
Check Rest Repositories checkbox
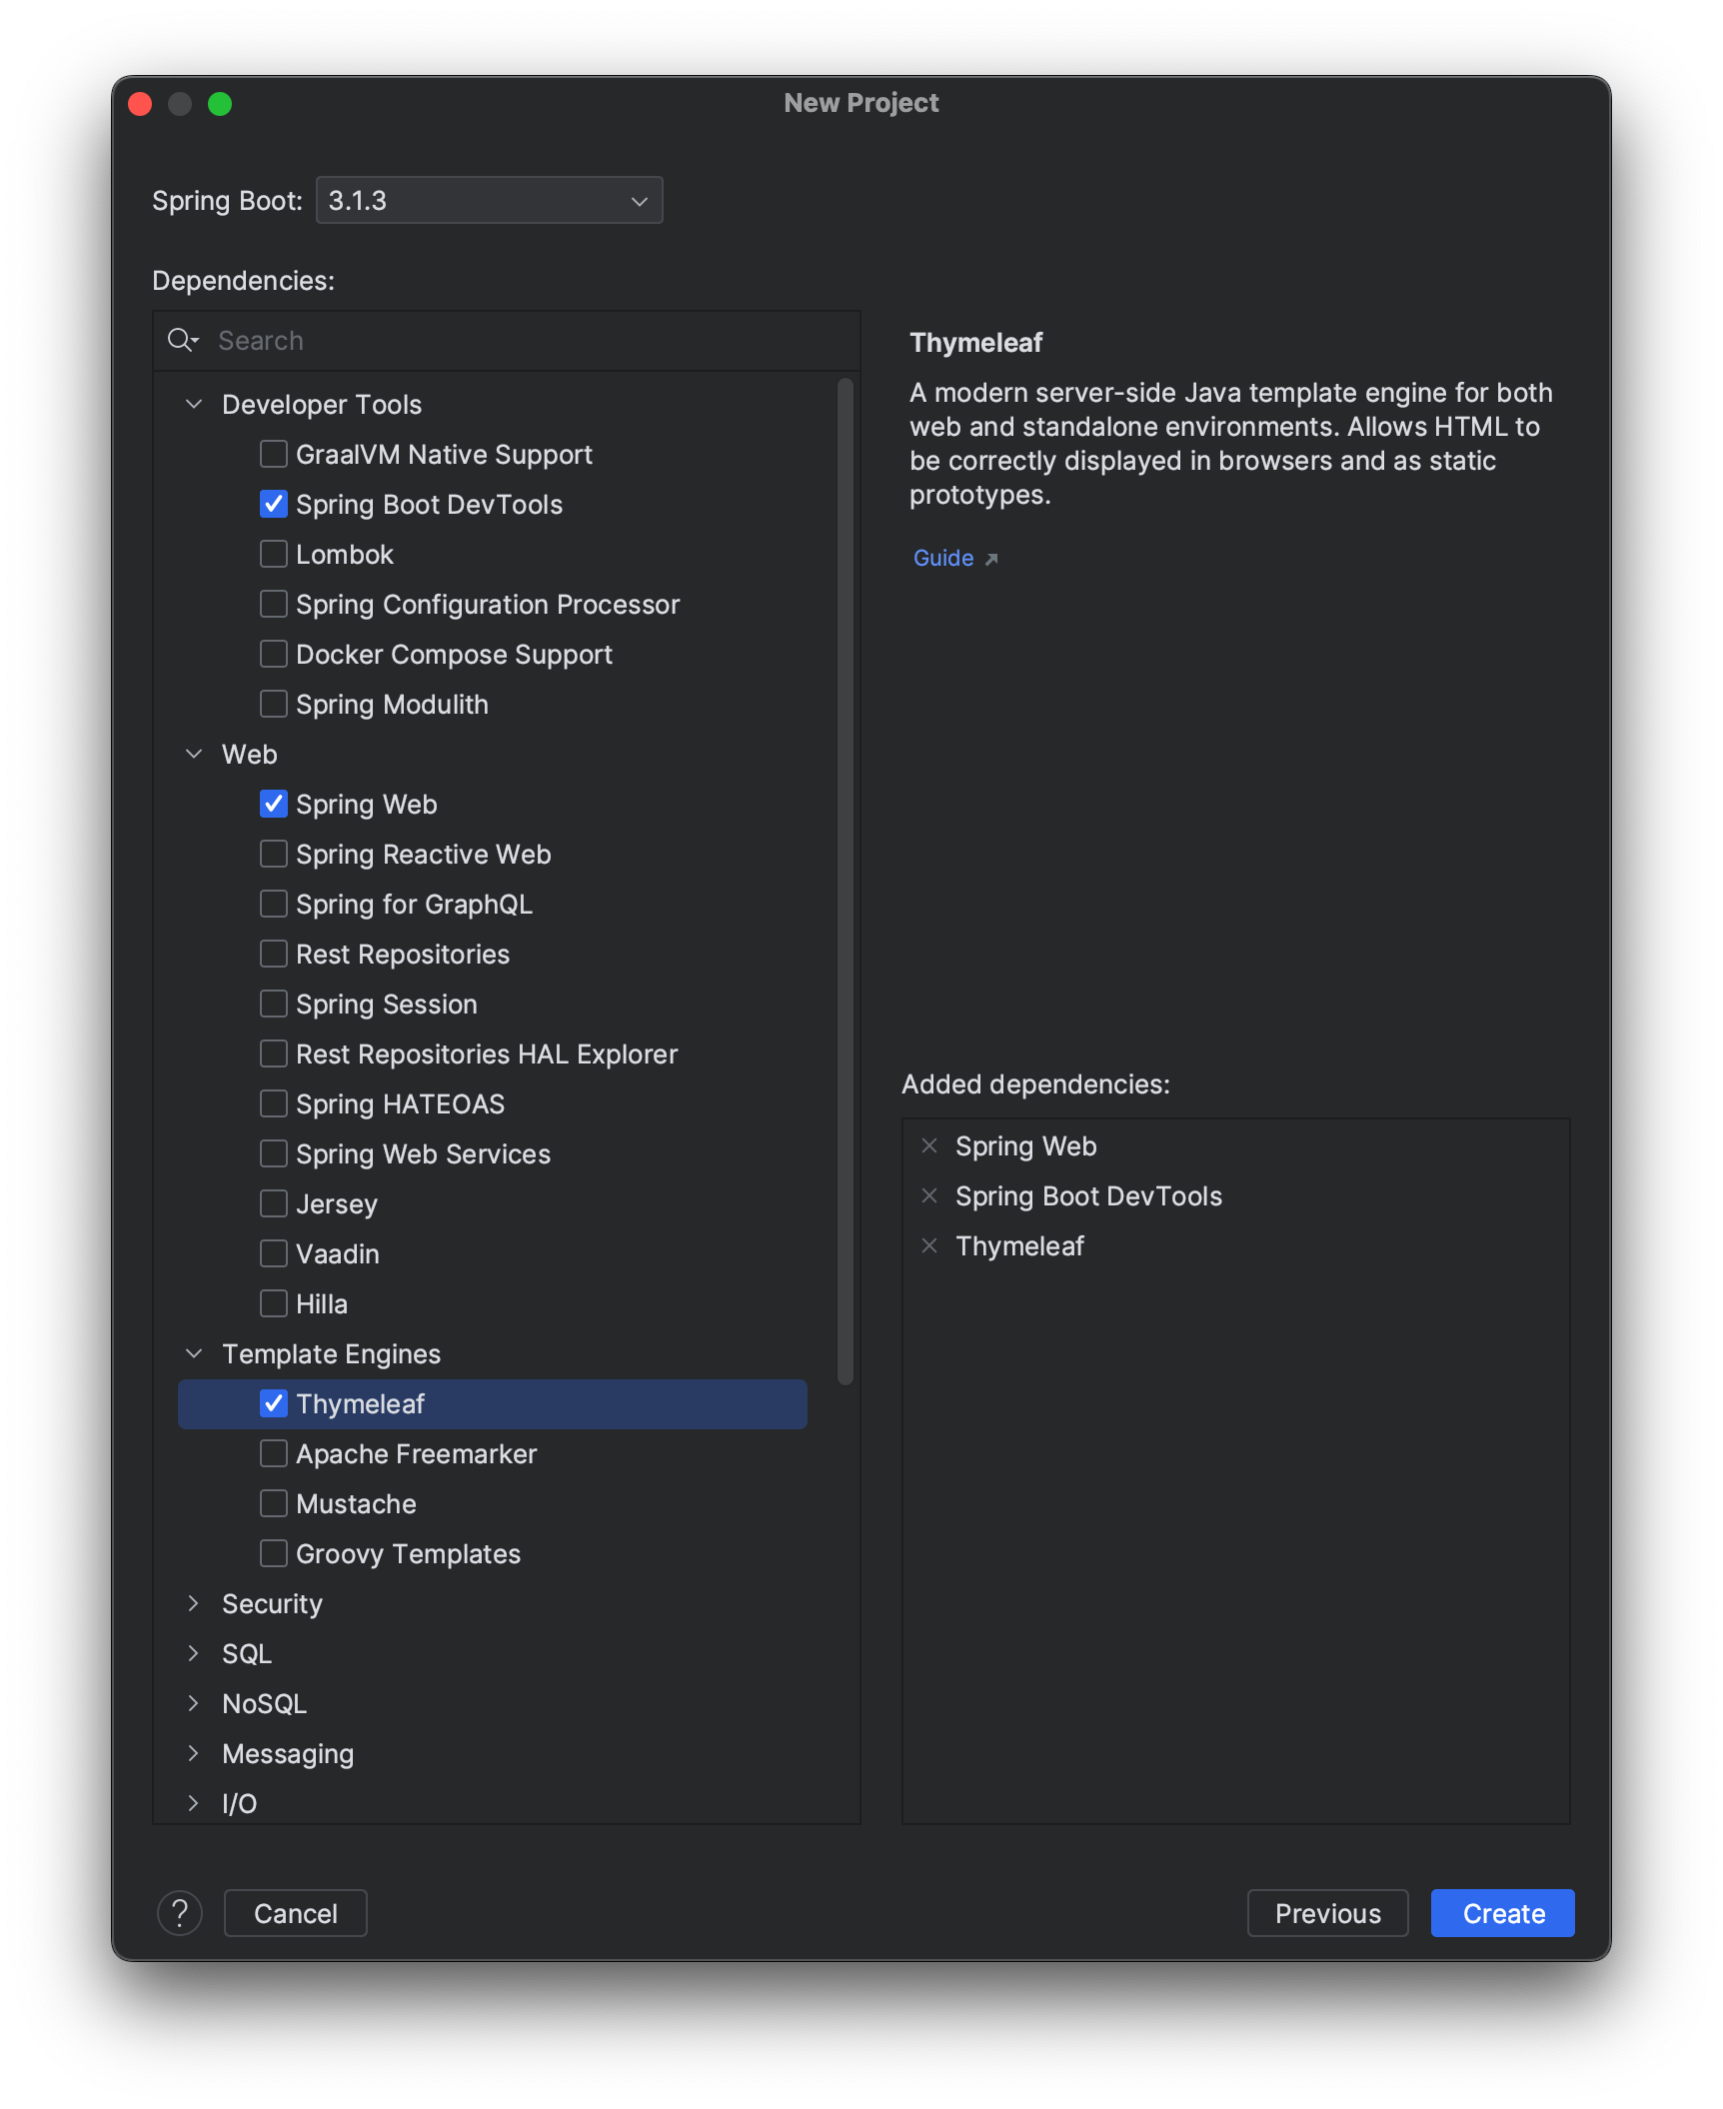pyautogui.click(x=274, y=954)
